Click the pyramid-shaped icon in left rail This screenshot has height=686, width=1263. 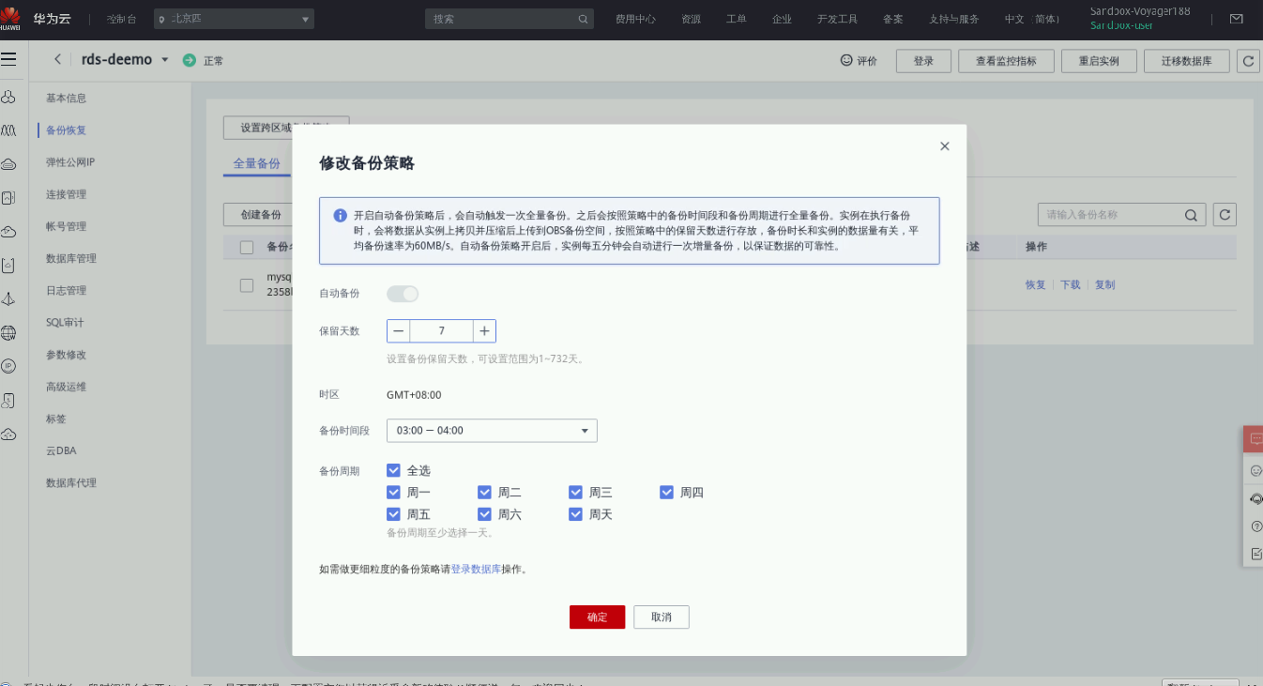8,298
